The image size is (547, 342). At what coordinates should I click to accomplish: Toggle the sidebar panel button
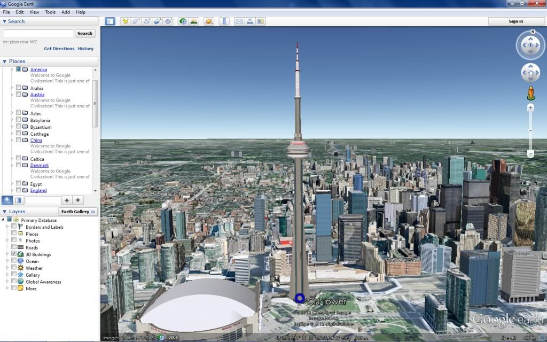point(110,21)
